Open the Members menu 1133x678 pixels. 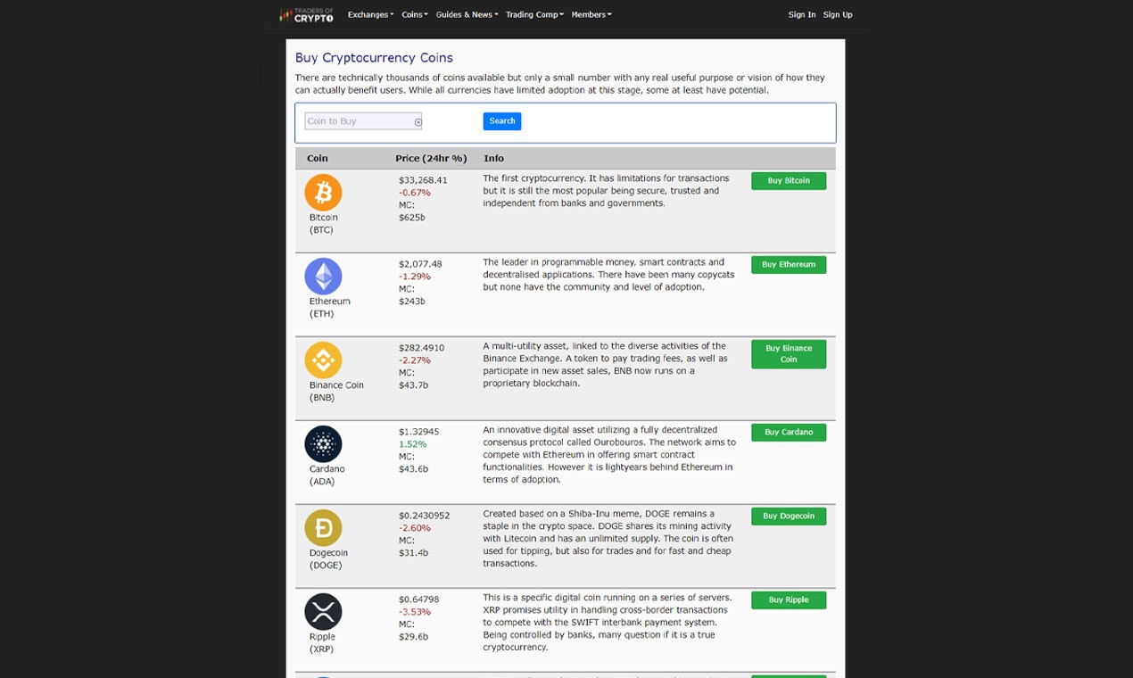tap(590, 14)
